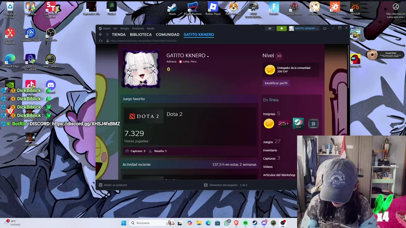Viewport: 406px width, 228px height.
Task: Open Papelera de reciclaje icon
Action: pyautogui.click(x=10, y=10)
